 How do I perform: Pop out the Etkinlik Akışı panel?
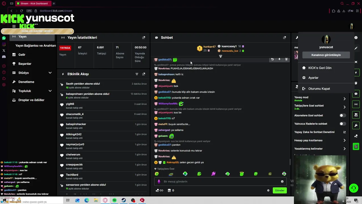(x=144, y=74)
